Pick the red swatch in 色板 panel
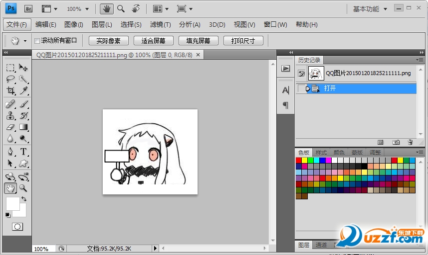 [299, 160]
